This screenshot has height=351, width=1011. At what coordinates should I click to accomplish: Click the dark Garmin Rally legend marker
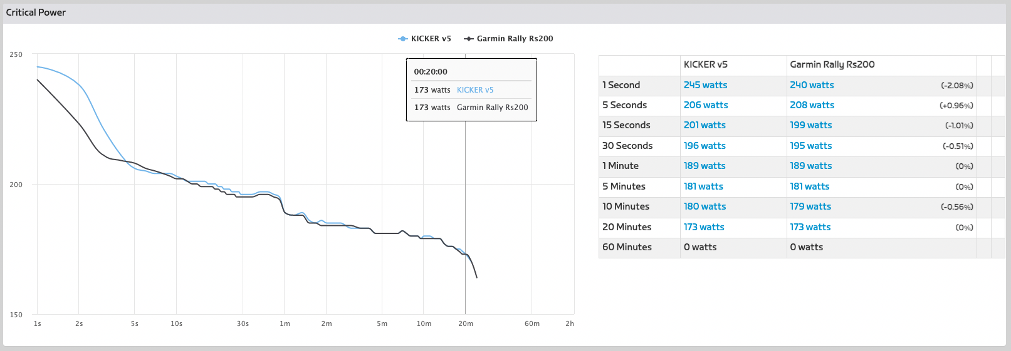469,39
